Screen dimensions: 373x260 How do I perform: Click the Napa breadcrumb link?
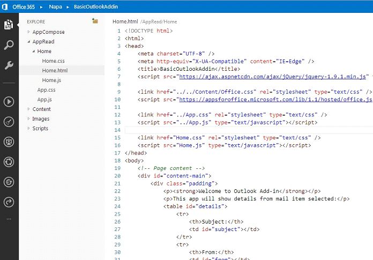[x=55, y=6]
